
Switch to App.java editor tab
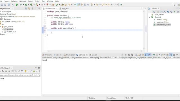pos(64,8)
